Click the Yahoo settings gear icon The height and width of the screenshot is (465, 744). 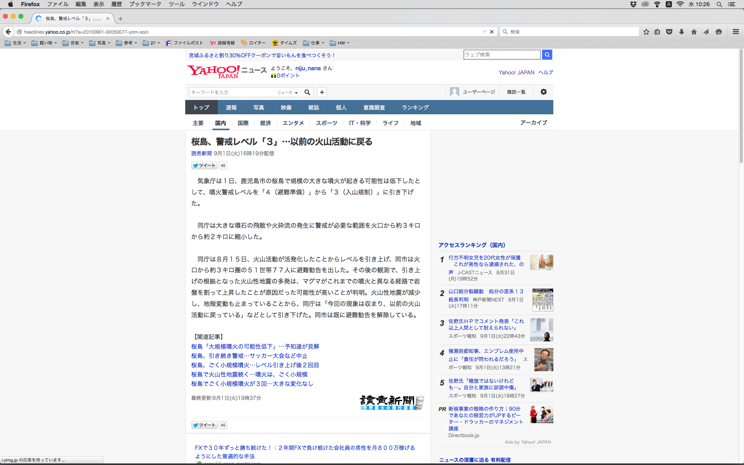point(543,92)
